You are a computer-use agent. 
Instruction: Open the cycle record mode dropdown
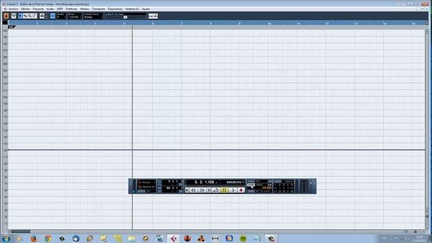(x=146, y=187)
